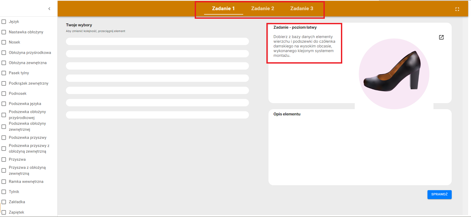This screenshot has height=217, width=471.
Task: Toggle the Pasek tylny checkbox
Action: [x=4, y=73]
